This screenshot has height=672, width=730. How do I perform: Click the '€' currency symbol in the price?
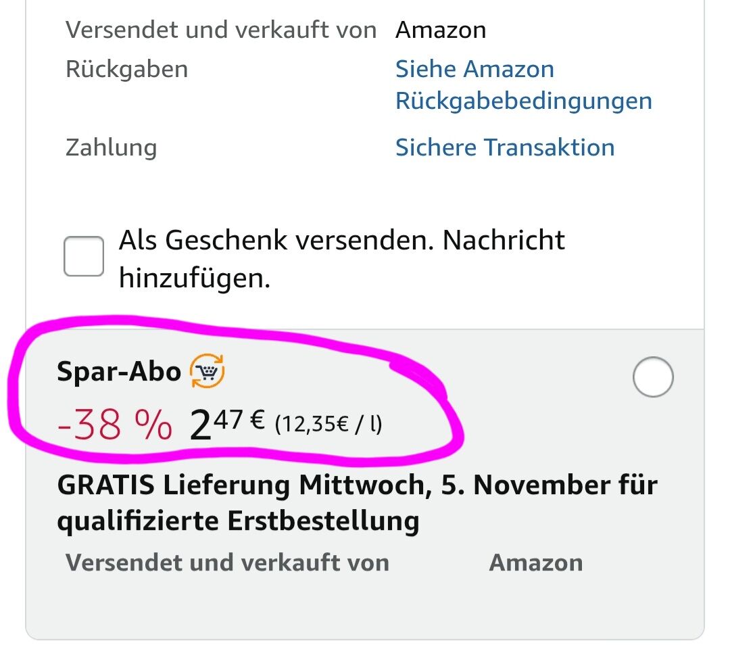(257, 422)
